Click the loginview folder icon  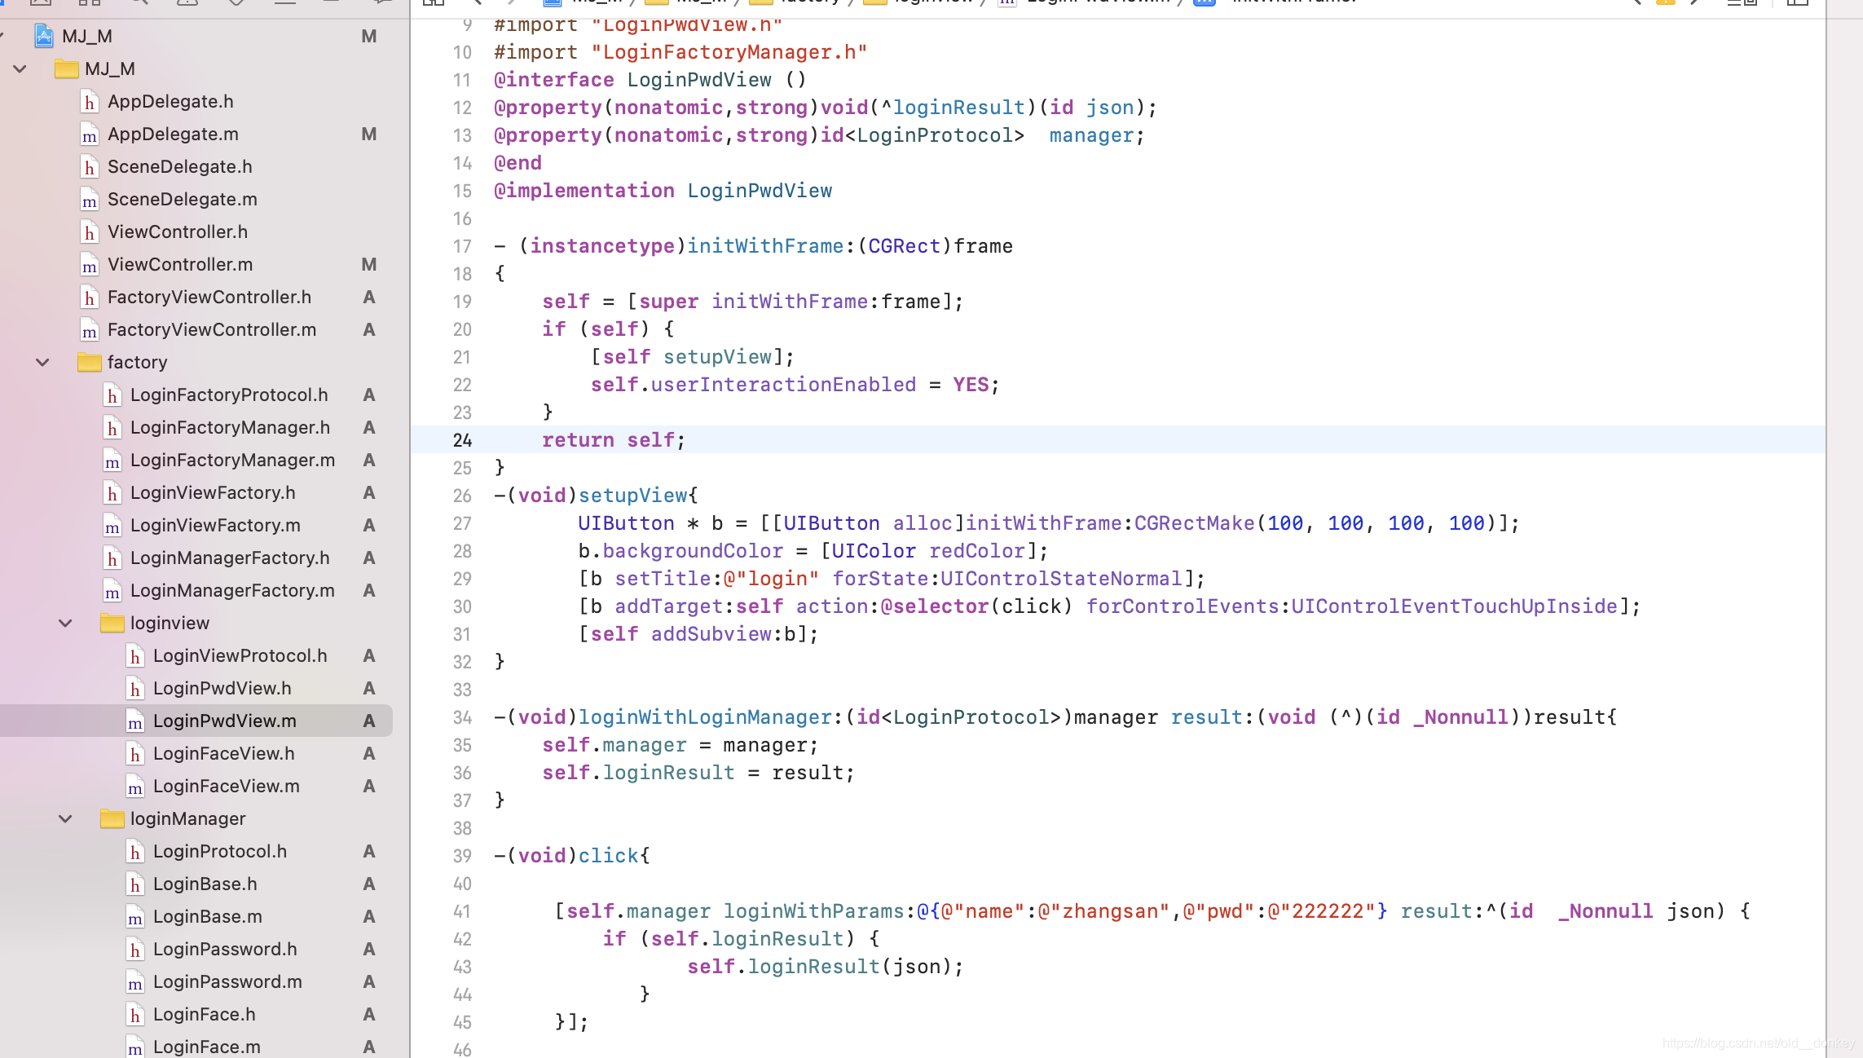pyautogui.click(x=112, y=623)
